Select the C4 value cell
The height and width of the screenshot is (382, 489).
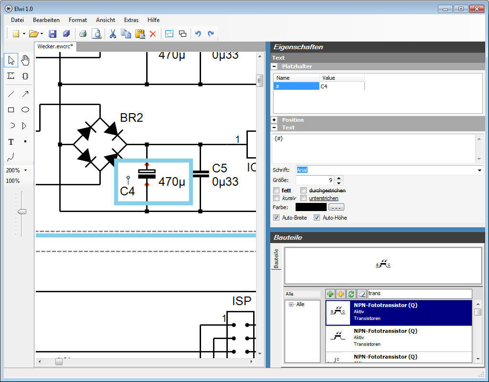(342, 86)
